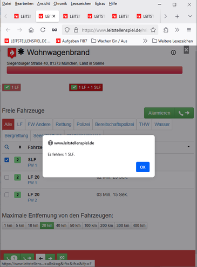
Task: Switch to the first LEITST browser tab
Action: 23,16
